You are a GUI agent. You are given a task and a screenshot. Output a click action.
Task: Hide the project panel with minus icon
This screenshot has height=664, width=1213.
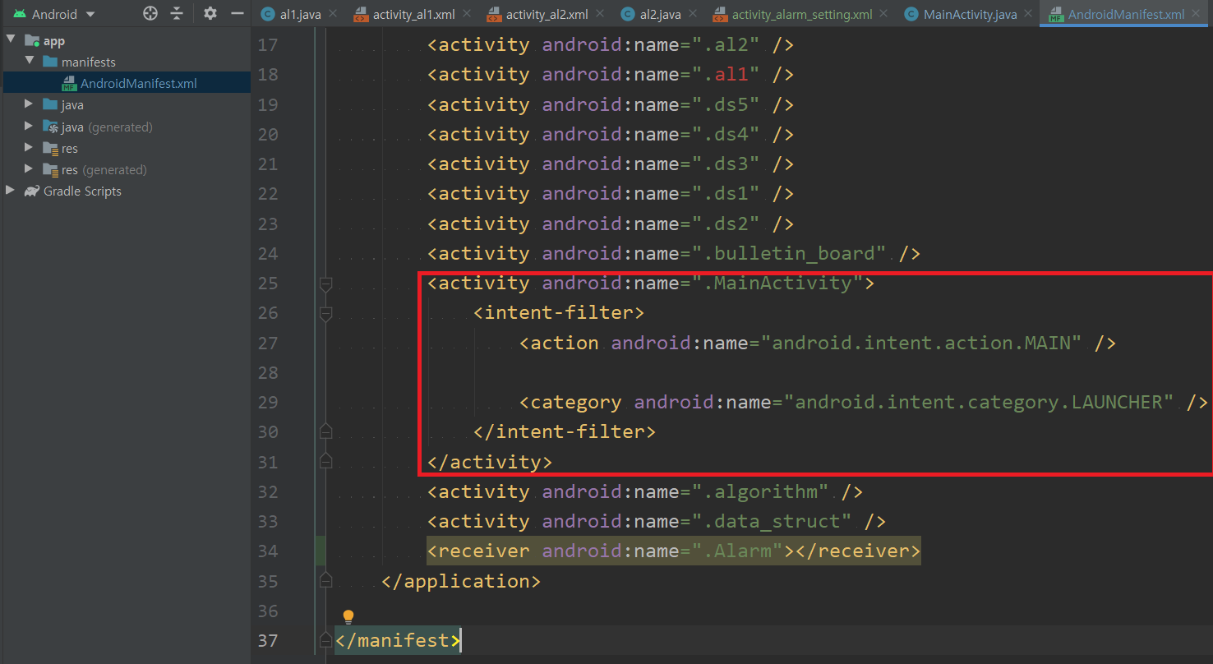point(238,13)
